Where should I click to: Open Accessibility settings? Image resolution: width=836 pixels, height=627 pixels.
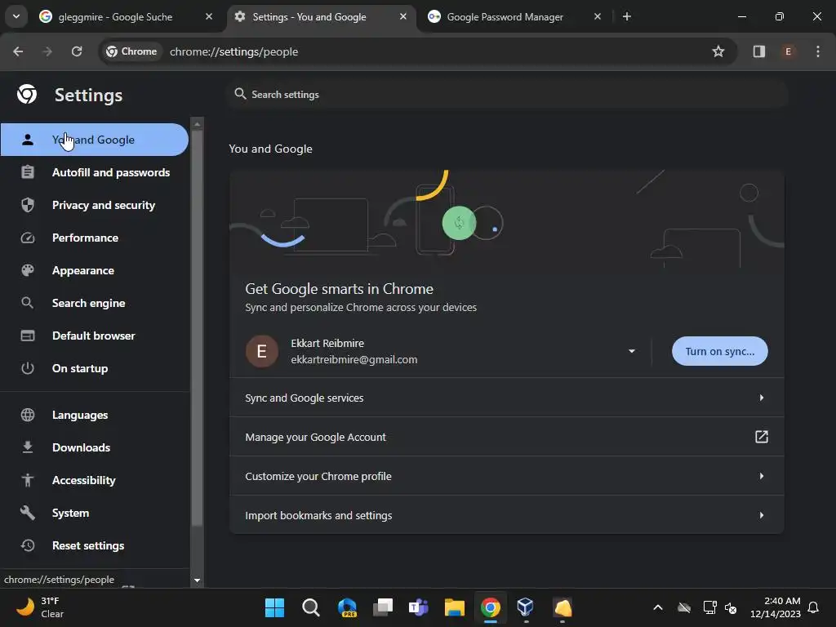[x=95, y=480]
